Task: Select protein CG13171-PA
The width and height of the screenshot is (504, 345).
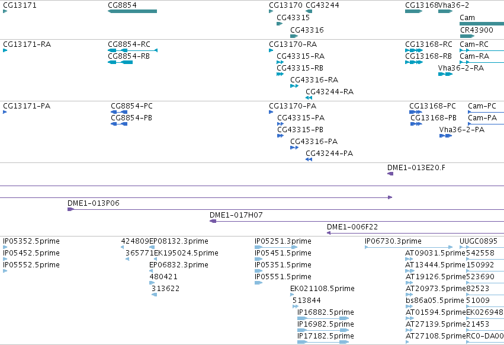Action: click(x=27, y=106)
